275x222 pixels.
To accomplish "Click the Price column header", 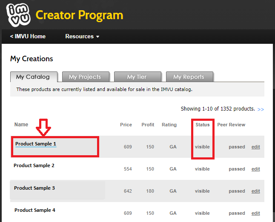I will 126,125.
